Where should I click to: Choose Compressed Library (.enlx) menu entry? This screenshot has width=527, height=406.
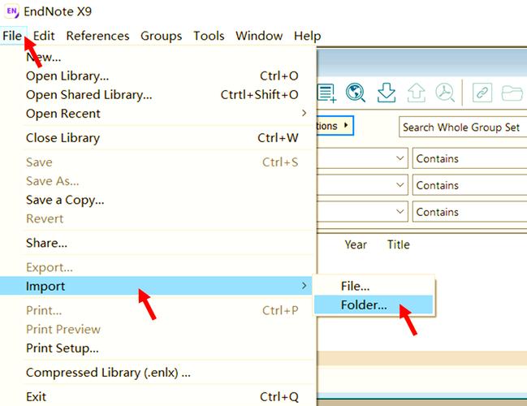(108, 374)
